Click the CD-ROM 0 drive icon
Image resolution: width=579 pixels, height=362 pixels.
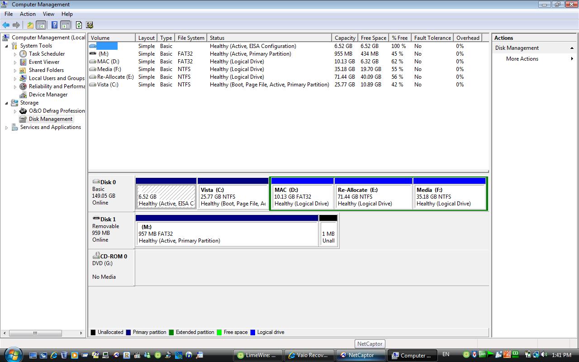coord(96,256)
